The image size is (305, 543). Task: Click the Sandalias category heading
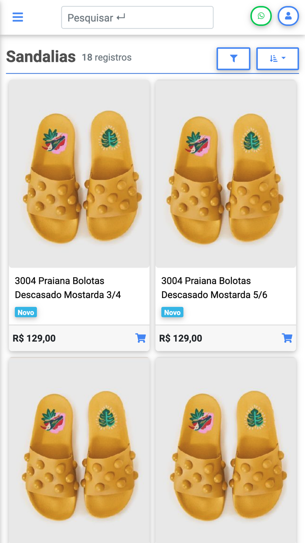(x=41, y=57)
